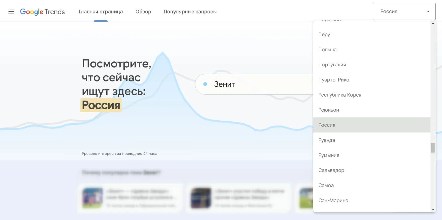Click the country list scrollbar thumb

tap(433, 148)
